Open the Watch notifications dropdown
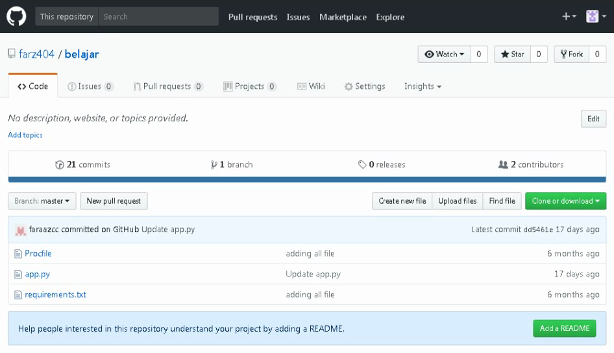Screen dimensions: 614x353 [445, 55]
